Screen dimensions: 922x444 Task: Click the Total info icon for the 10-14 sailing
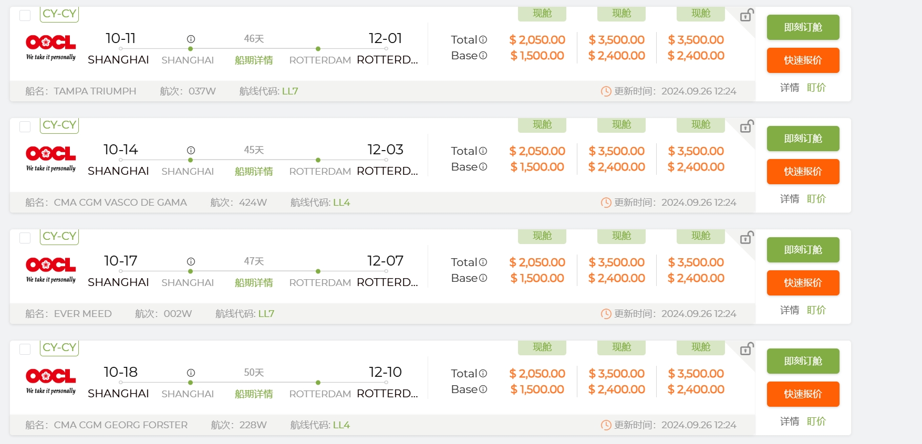point(483,151)
